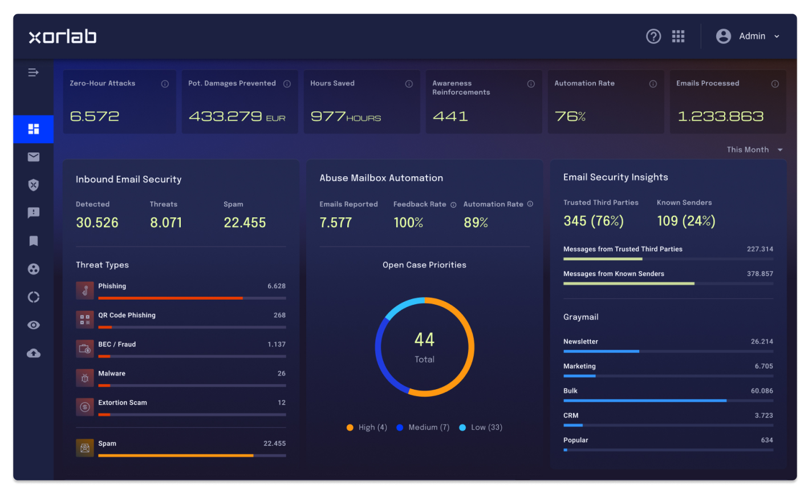Click the Marketing graymail row label

click(x=579, y=366)
